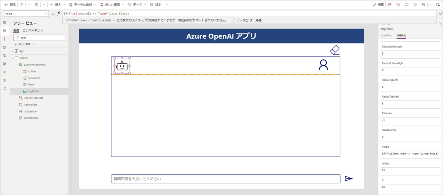This screenshot has height=195, width=443.
Task: Undo the last action
Action: (22, 5)
